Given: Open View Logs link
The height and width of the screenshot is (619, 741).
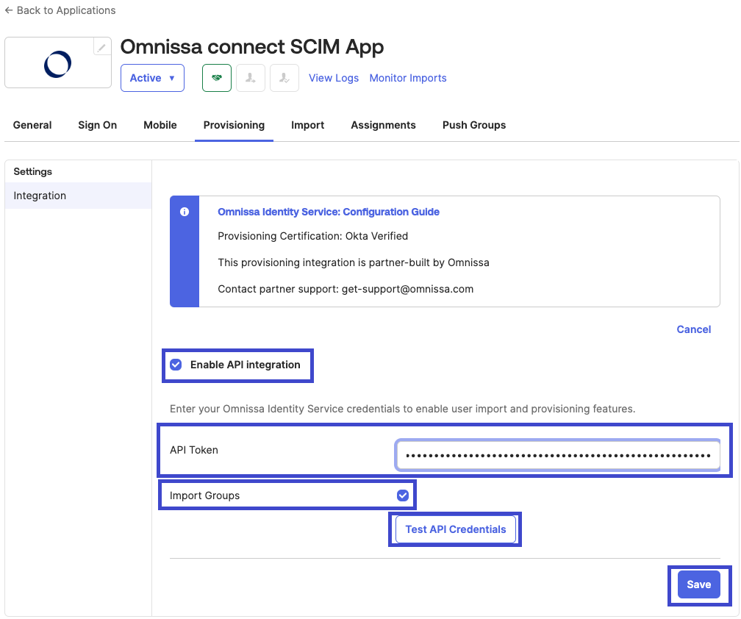Looking at the screenshot, I should tap(334, 78).
